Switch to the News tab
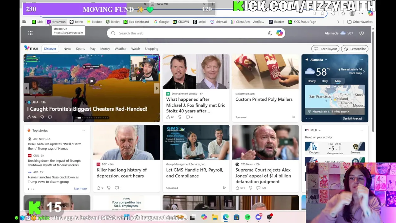The width and height of the screenshot is (396, 223). [67, 49]
